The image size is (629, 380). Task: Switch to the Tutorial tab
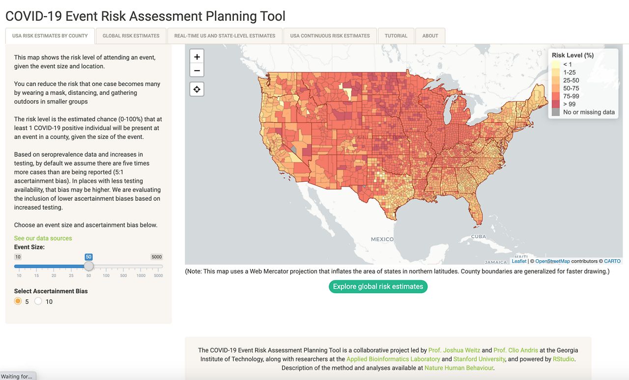pos(396,35)
